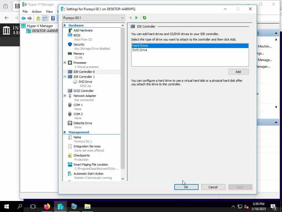Viewport: 282px width, 212px height.
Task: Open the notification center icon
Action: click(273, 206)
